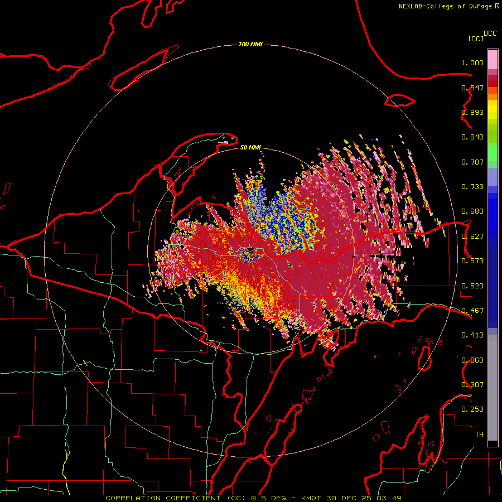Click the 0.627 scale value
This screenshot has width=502, height=502.
(x=472, y=236)
